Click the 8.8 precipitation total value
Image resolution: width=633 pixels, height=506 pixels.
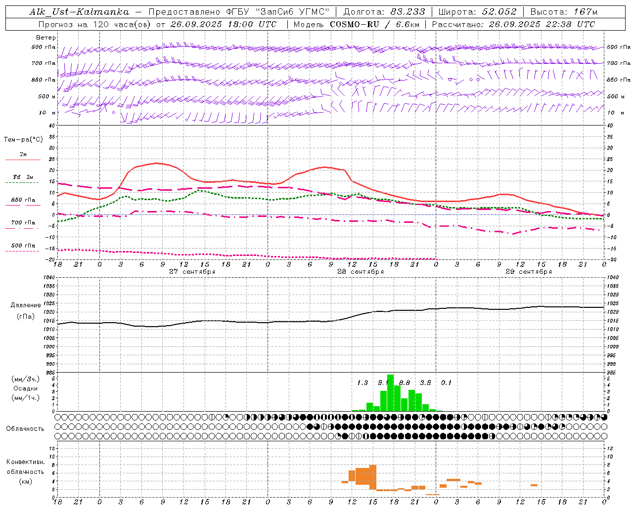[x=405, y=382]
